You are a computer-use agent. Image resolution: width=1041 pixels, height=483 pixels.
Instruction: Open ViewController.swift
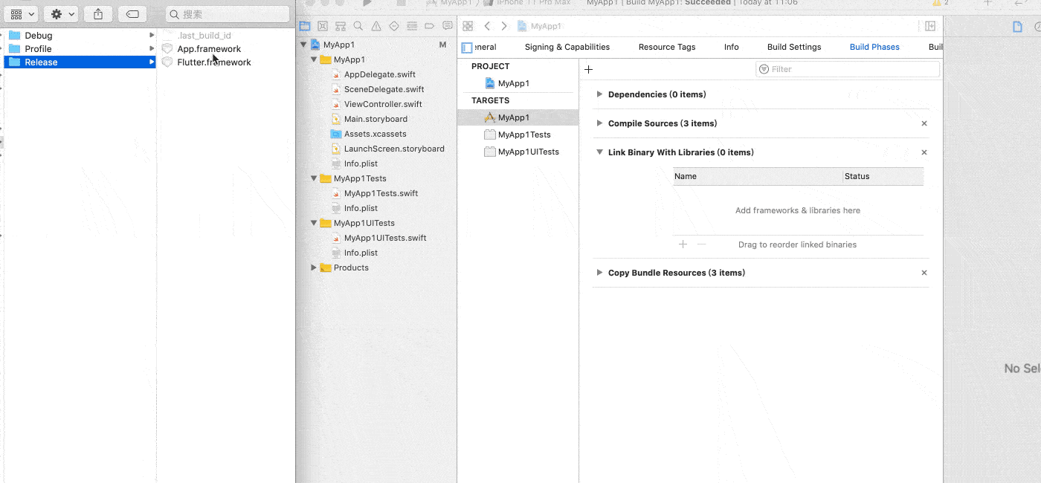pos(382,104)
